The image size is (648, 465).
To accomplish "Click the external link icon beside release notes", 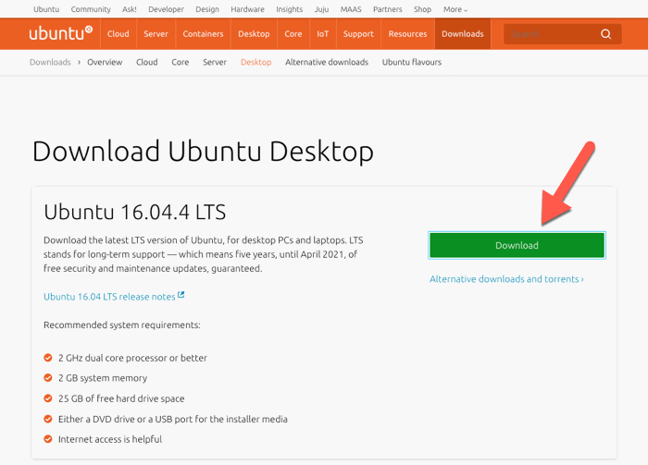I will pos(181,295).
